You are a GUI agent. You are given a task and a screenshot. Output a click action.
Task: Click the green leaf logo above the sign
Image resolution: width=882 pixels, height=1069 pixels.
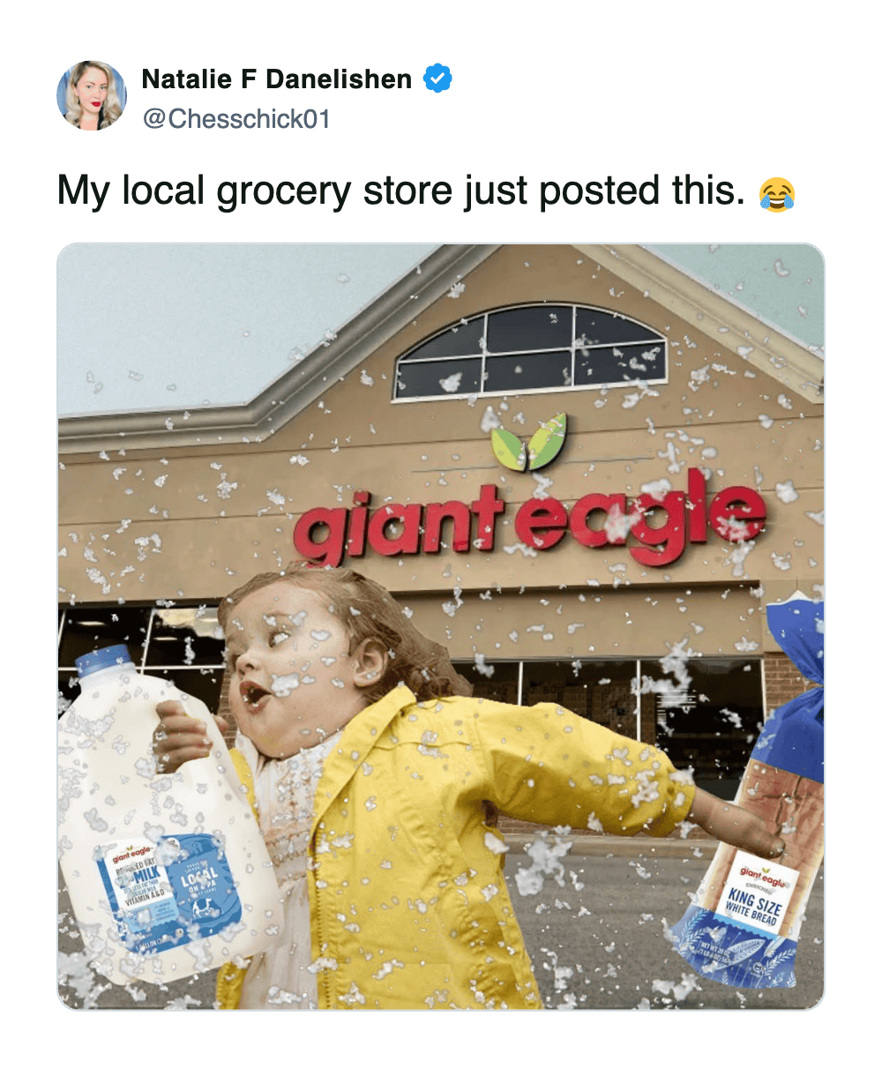[528, 441]
